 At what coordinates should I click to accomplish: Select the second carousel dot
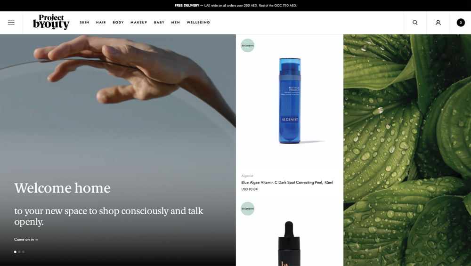[x=19, y=252]
